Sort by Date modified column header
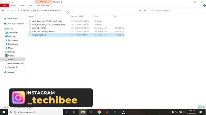Screen dimensions: 206x115 tap(77, 16)
